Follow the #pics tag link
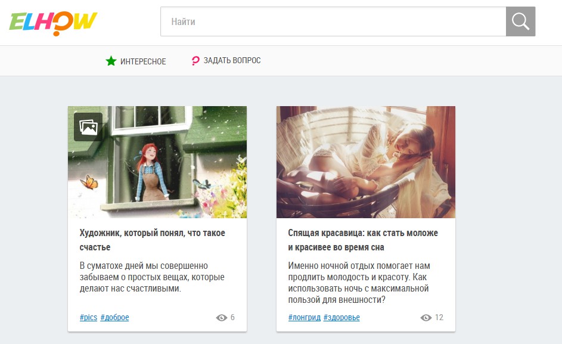 [x=89, y=317]
